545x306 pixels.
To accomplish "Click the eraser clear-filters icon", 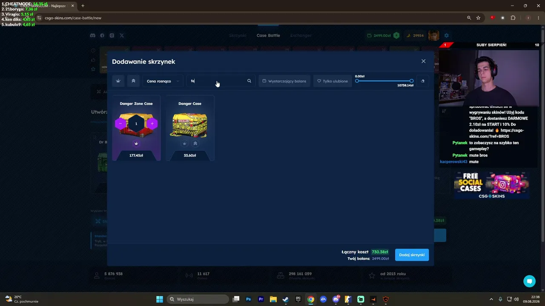I will (422, 81).
